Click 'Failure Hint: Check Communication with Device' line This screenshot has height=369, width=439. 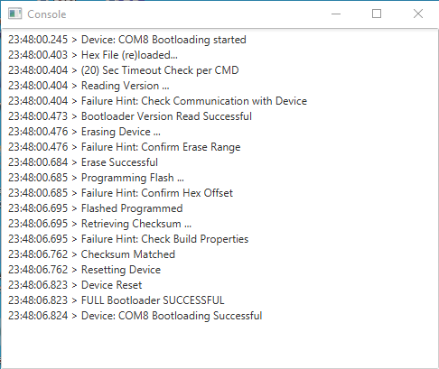point(158,101)
